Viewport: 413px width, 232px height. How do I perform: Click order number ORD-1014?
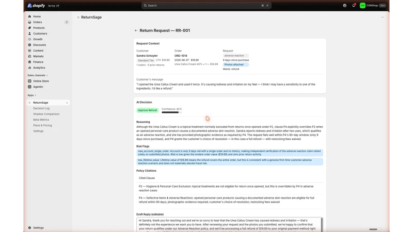point(181,56)
